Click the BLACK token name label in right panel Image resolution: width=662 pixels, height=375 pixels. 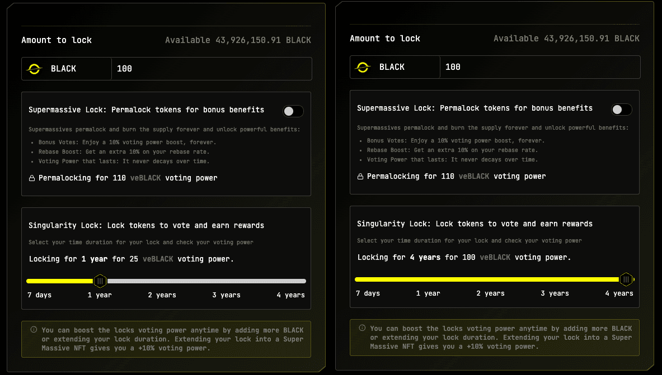tap(392, 67)
